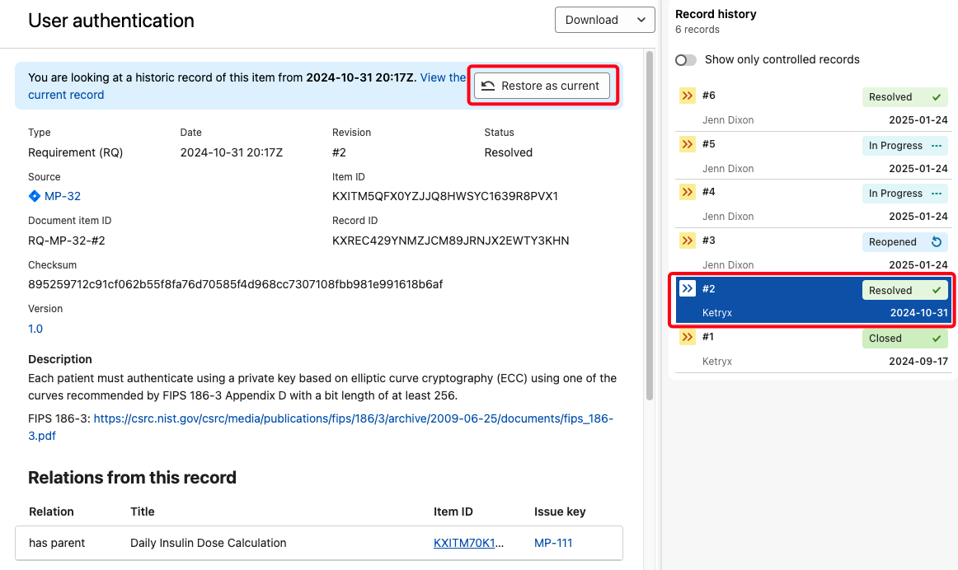Click the Closed status badge on record #1
Viewport: 958px width, 570px height.
click(905, 339)
